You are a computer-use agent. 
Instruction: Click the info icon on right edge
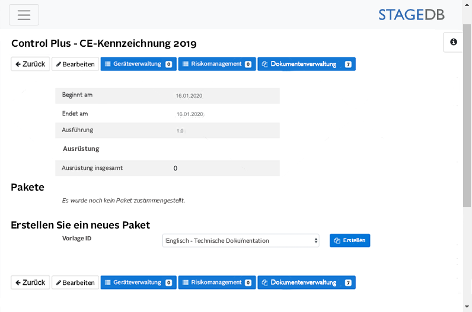454,43
